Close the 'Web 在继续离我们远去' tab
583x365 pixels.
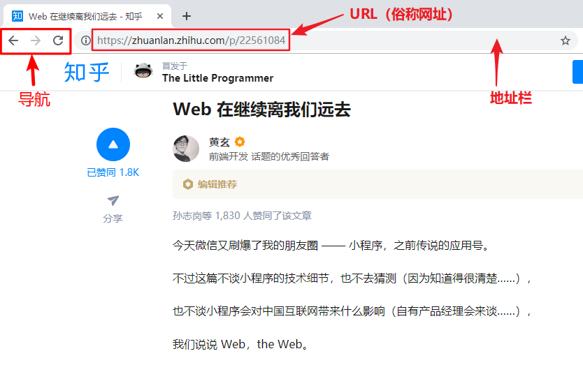pyautogui.click(x=160, y=16)
